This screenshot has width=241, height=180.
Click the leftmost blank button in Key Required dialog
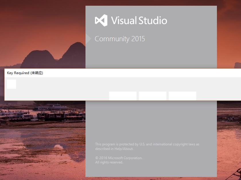[123, 96]
